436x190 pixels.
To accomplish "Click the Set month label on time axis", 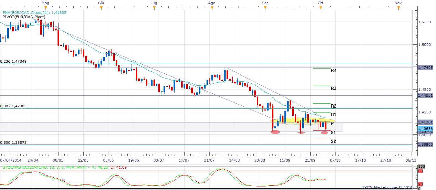I will coord(265,3).
